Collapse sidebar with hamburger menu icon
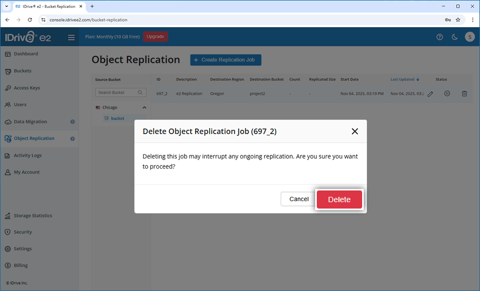 (x=71, y=37)
